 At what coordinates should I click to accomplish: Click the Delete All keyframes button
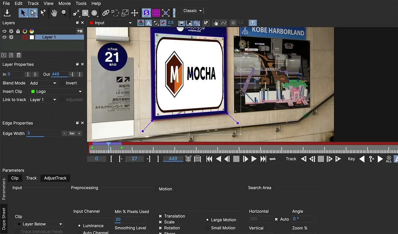coord(389,159)
